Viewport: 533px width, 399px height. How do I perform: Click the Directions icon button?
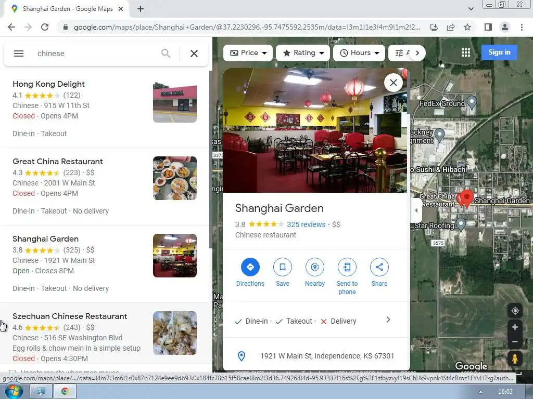[x=250, y=267]
